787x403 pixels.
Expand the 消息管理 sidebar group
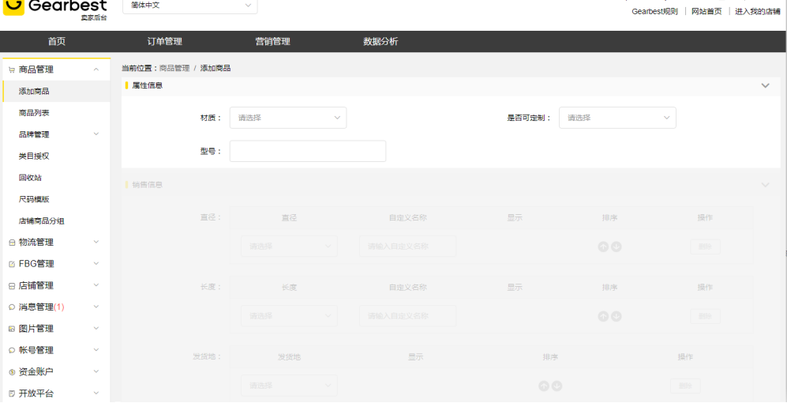pyautogui.click(x=96, y=307)
